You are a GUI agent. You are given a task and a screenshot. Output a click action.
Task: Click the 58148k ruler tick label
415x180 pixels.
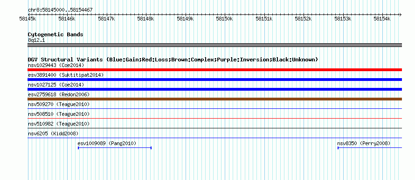click(146, 19)
